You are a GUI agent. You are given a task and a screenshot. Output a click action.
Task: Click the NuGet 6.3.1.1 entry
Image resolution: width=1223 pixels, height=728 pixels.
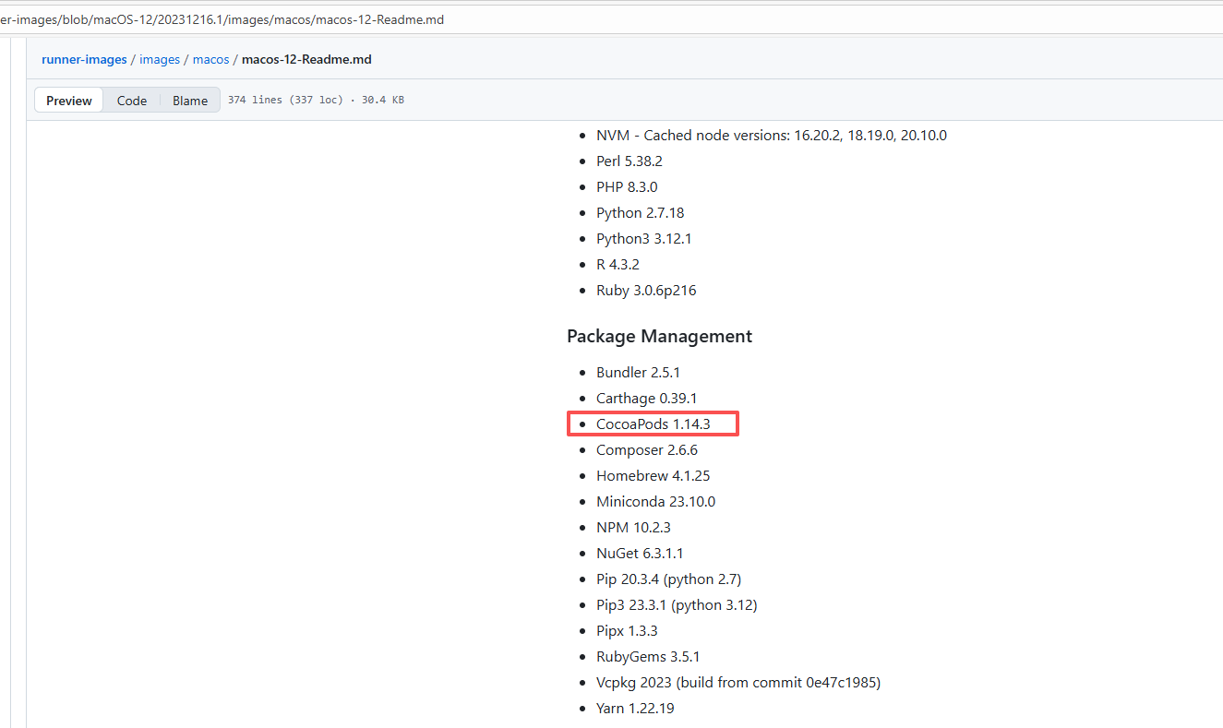(640, 554)
